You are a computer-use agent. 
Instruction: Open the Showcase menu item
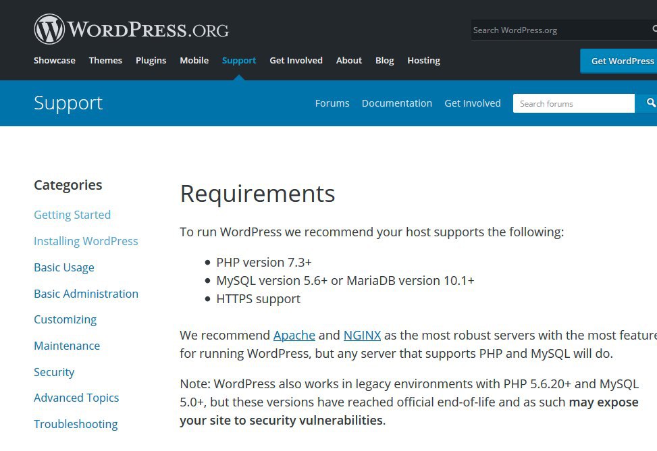pos(55,60)
